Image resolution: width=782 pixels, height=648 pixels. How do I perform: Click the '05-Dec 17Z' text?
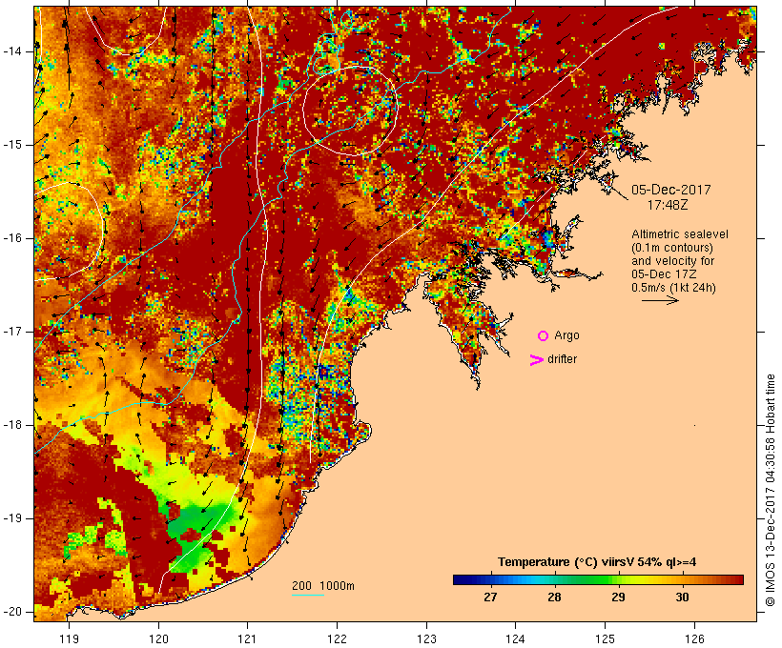[x=664, y=274]
